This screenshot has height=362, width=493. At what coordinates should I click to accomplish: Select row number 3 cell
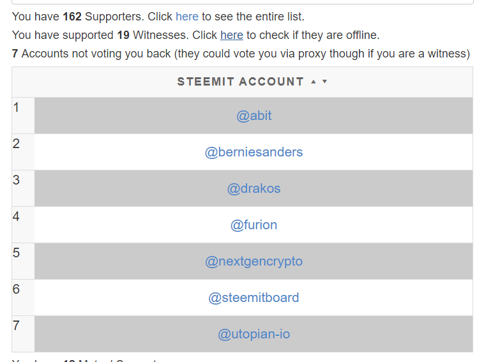click(23, 188)
